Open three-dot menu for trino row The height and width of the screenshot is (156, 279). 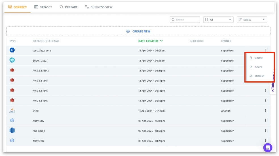click(x=265, y=110)
